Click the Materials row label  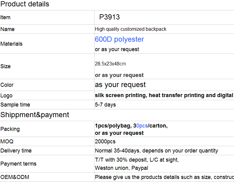click(x=12, y=44)
